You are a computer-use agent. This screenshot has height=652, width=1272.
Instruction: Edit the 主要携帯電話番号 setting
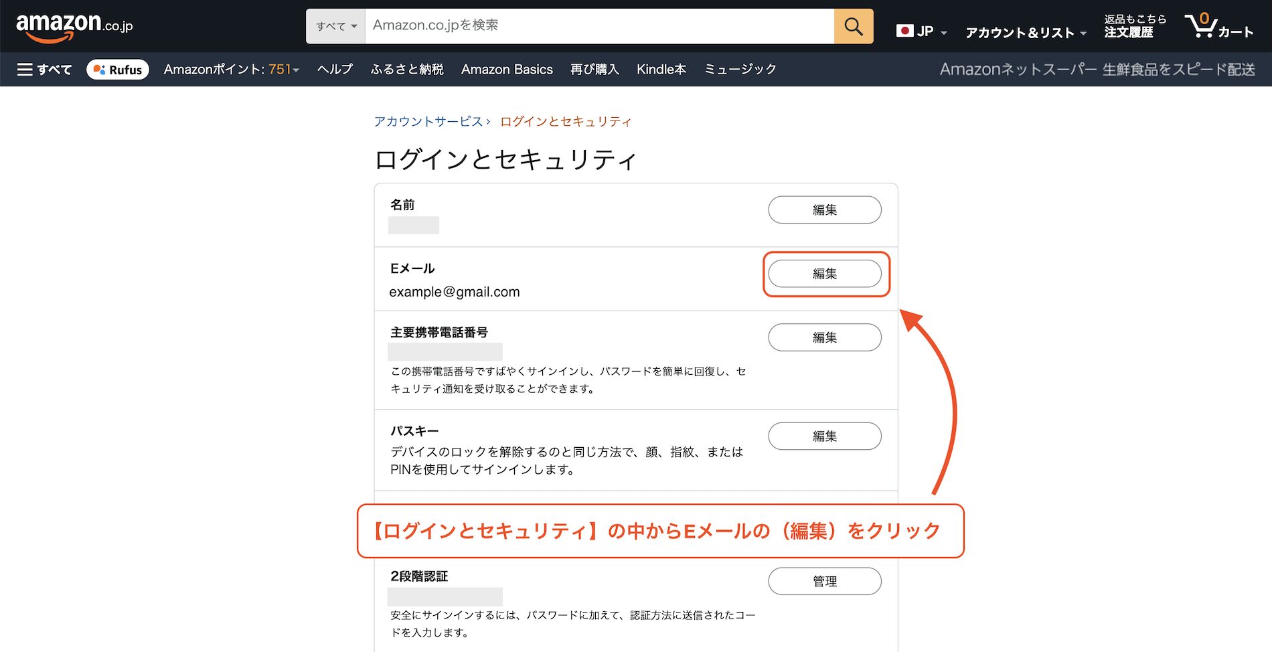tap(824, 337)
